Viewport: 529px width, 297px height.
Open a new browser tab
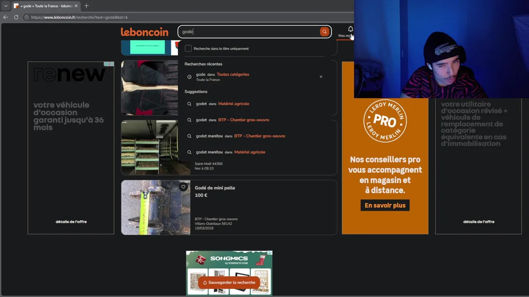point(86,6)
